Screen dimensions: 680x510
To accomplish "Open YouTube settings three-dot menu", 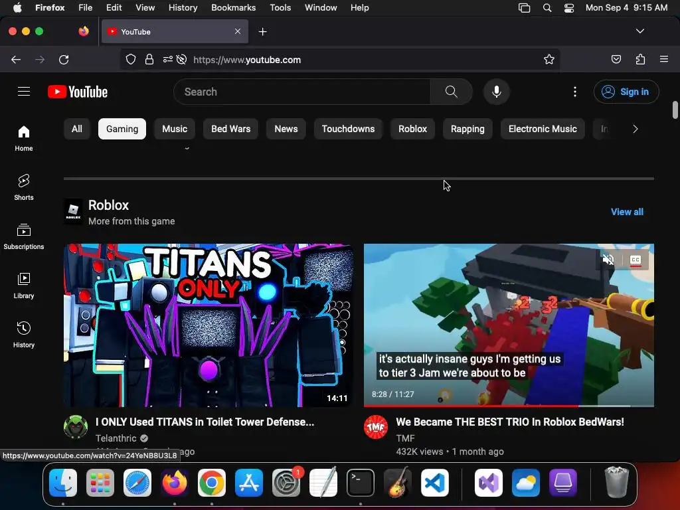I will click(x=575, y=92).
